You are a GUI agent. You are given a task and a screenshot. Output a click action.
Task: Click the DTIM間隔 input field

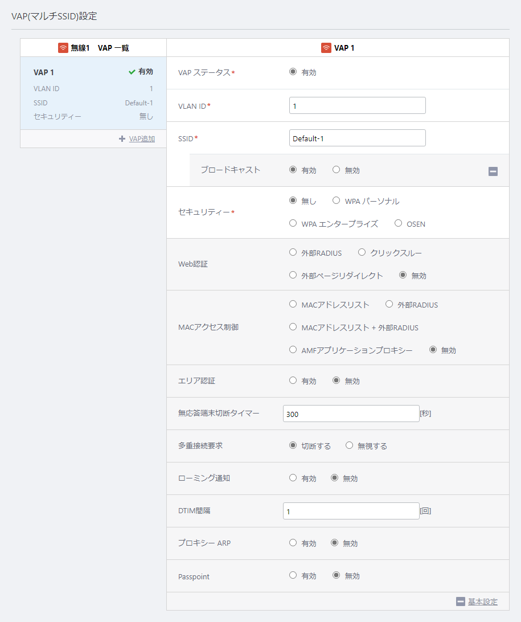pos(351,511)
